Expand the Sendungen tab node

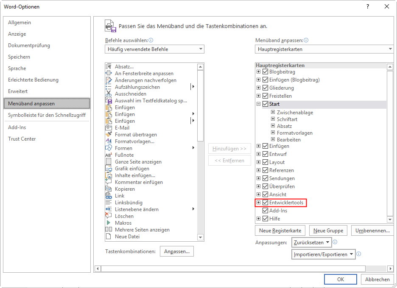(258, 178)
